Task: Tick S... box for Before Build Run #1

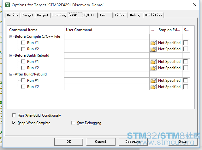Action: click(x=186, y=62)
